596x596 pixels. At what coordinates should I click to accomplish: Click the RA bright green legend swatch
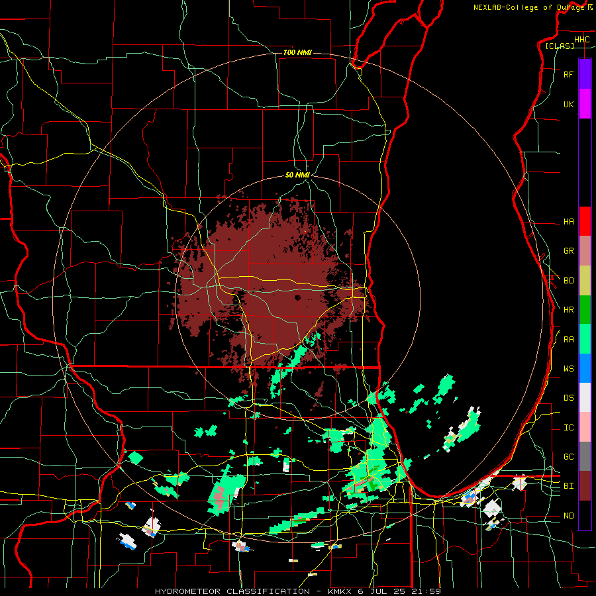pyautogui.click(x=585, y=339)
